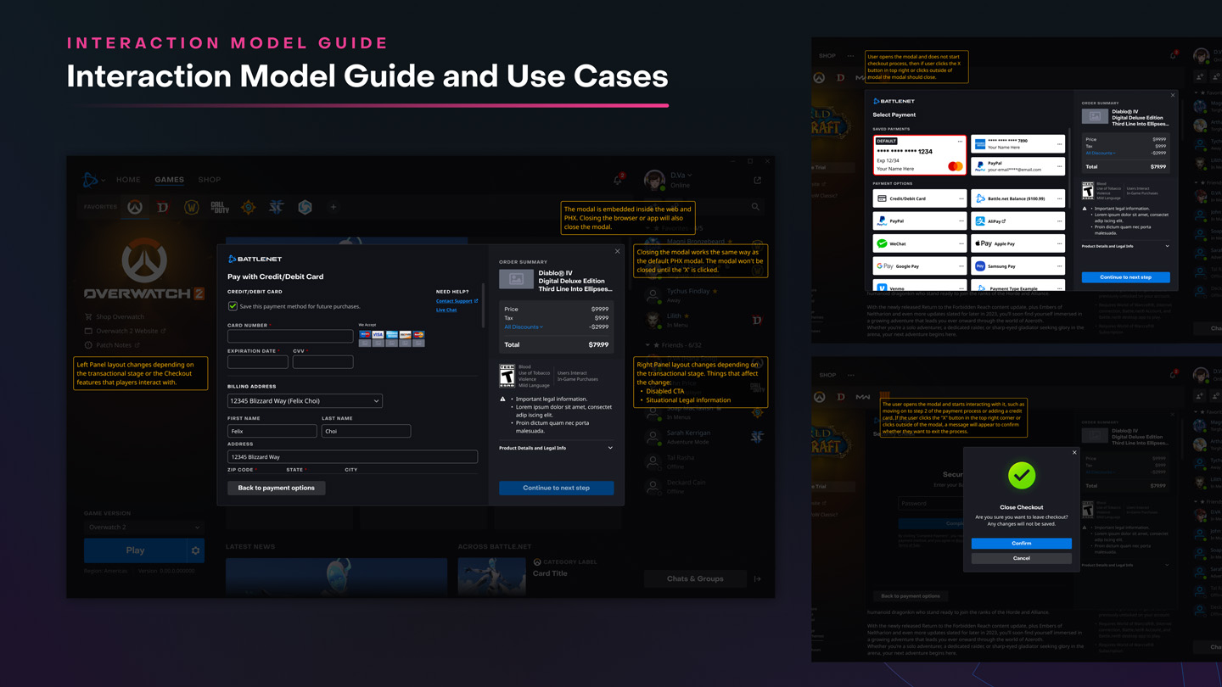Open Contact Support link
1222x687 pixels.
(x=457, y=301)
